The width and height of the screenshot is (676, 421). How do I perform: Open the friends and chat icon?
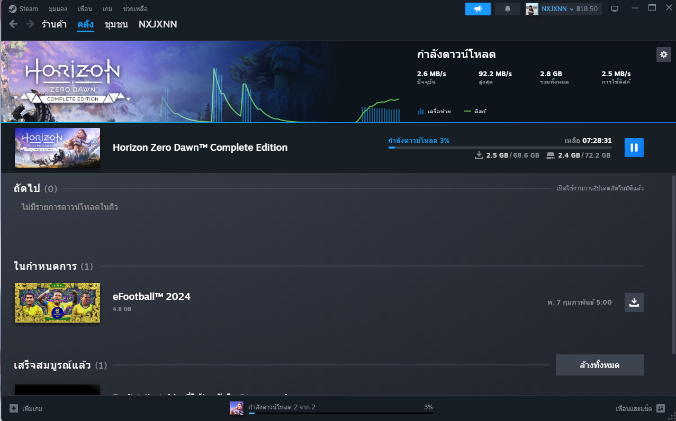coord(660,408)
